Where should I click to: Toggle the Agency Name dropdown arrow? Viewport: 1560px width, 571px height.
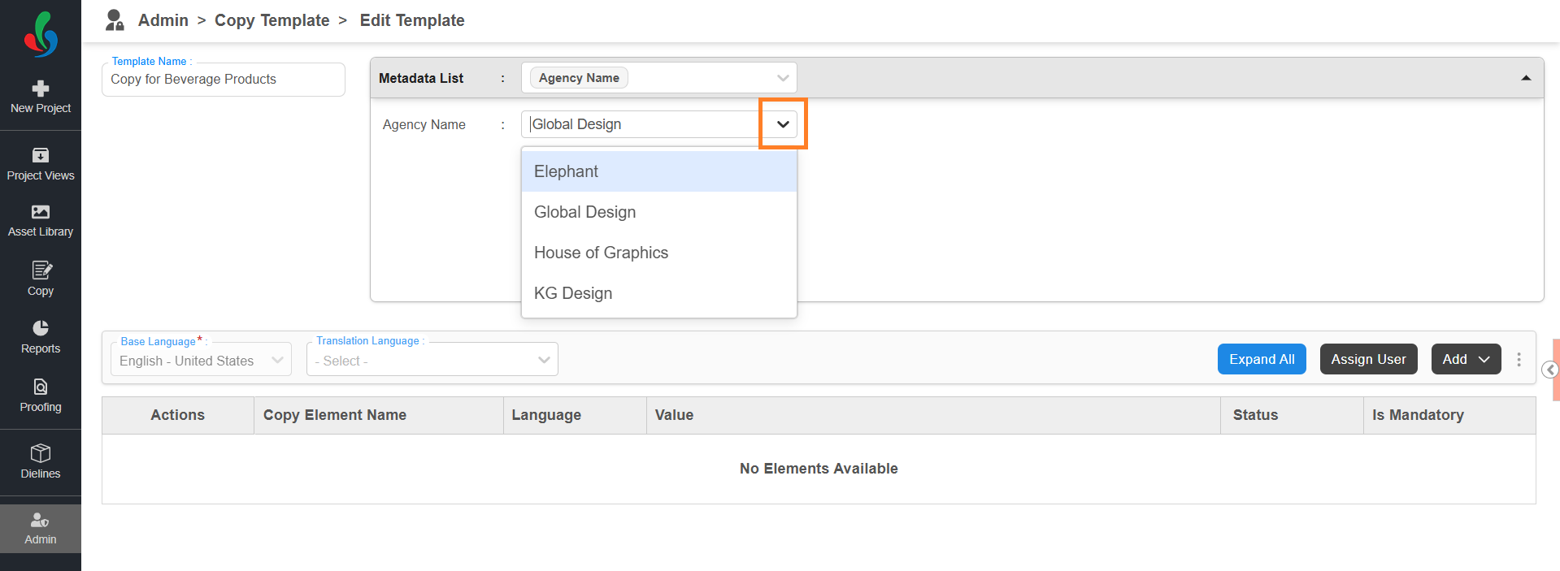(783, 124)
